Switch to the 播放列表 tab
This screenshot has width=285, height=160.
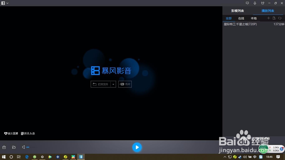(x=268, y=11)
